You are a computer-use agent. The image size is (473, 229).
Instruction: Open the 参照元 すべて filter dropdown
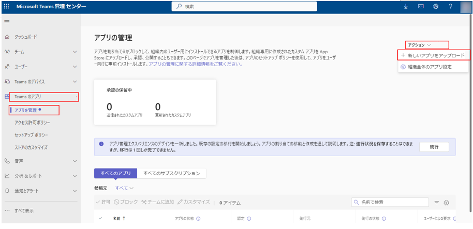tap(124, 188)
